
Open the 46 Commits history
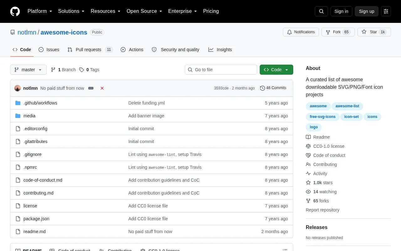(273, 88)
